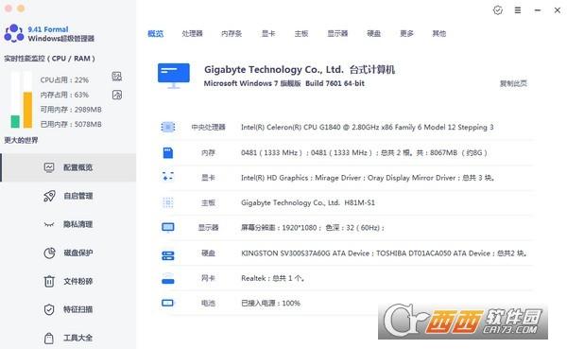Click the drive icon in 硬盘 row

[168, 255]
